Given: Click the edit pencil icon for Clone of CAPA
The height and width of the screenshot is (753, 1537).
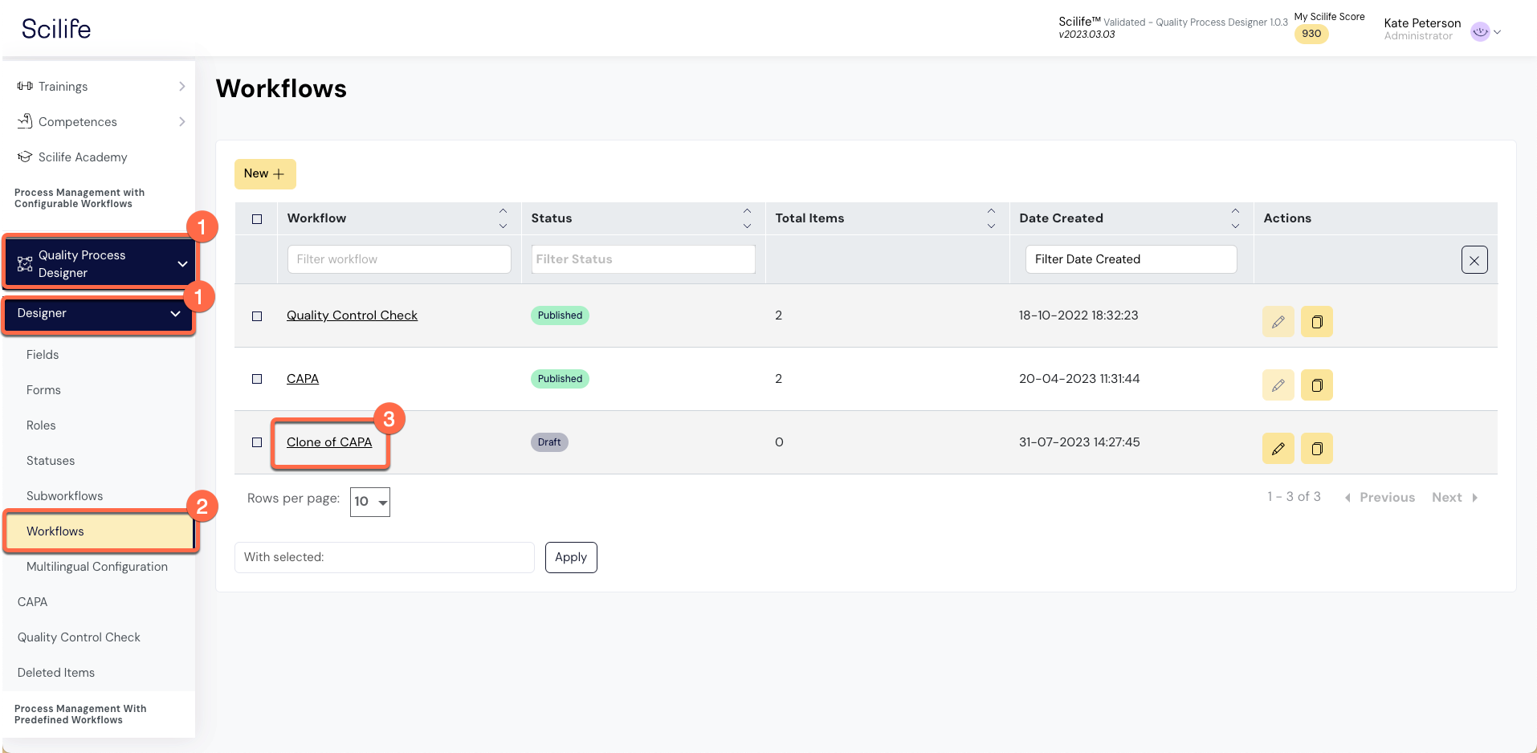Looking at the screenshot, I should 1278,449.
